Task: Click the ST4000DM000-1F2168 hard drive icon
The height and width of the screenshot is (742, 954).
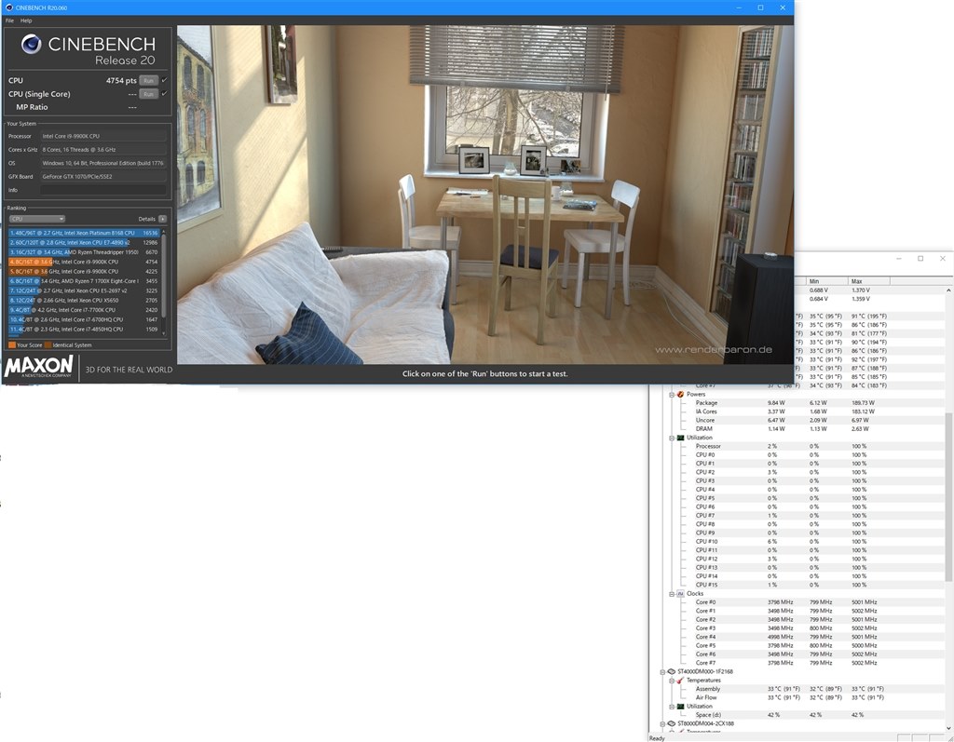Action: coord(671,671)
